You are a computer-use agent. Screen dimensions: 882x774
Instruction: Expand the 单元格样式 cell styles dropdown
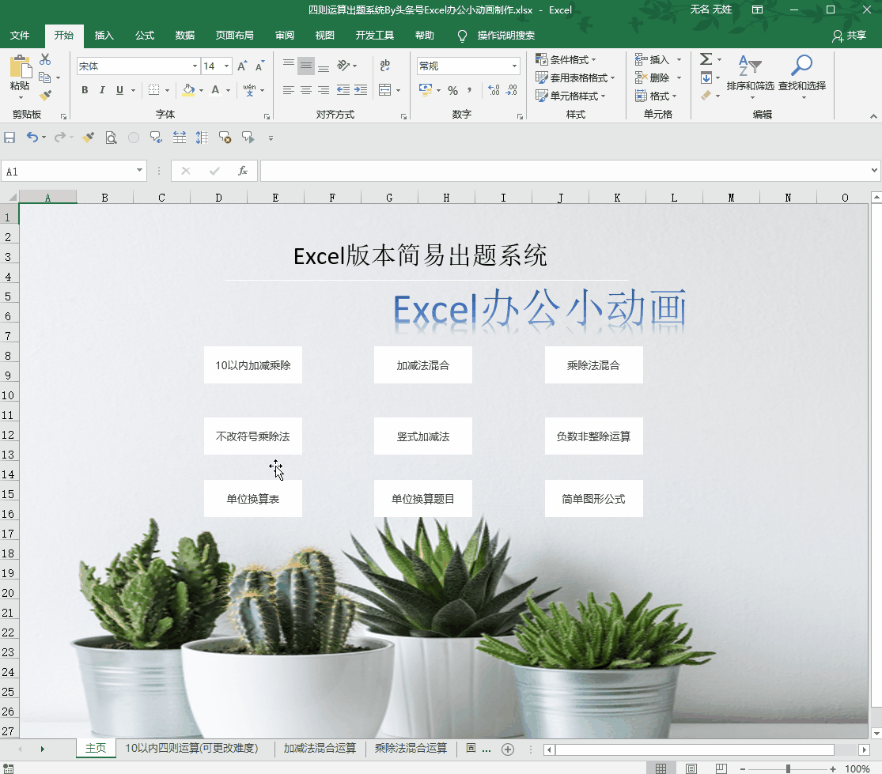(570, 96)
